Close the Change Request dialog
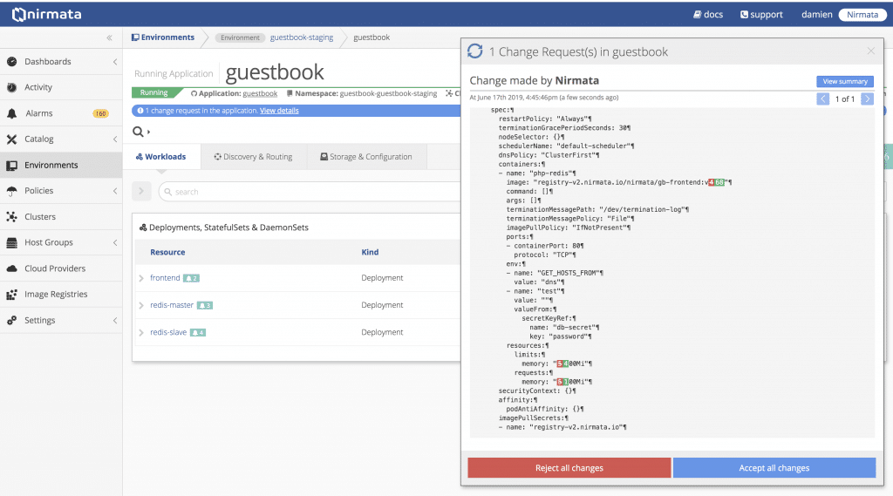Viewport: 893px width, 496px height. [871, 51]
